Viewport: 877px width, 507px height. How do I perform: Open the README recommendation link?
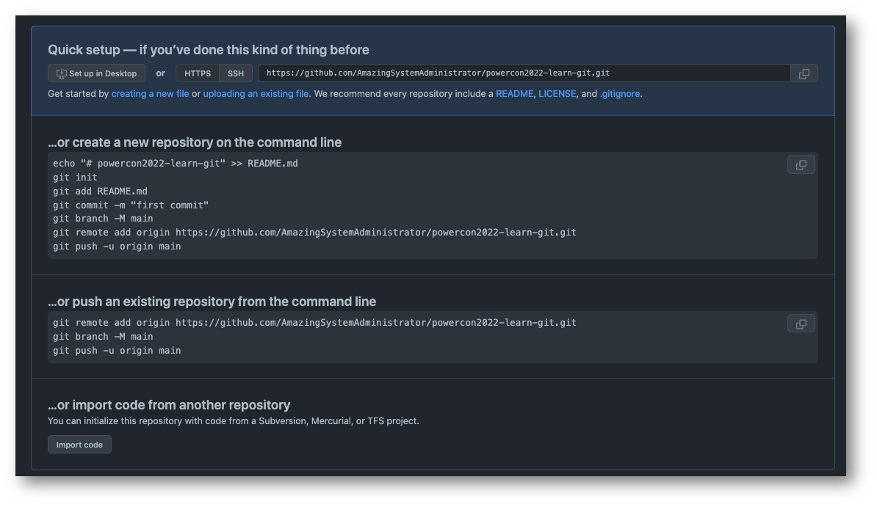pos(514,94)
